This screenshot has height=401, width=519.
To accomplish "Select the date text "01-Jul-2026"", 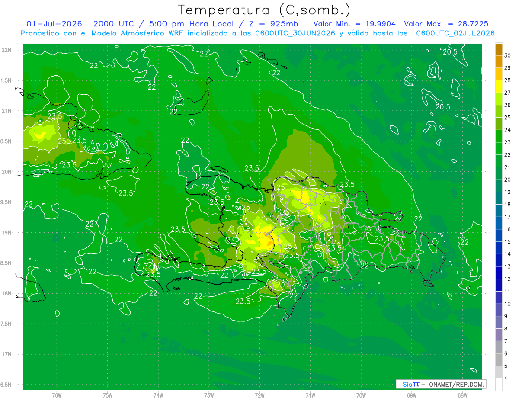I will click(x=54, y=24).
